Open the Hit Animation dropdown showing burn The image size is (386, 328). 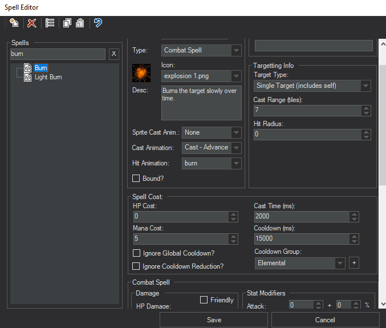tap(212, 163)
